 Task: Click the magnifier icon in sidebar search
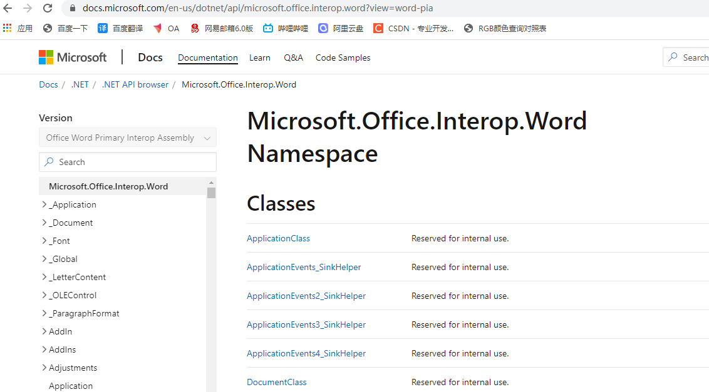(x=49, y=162)
